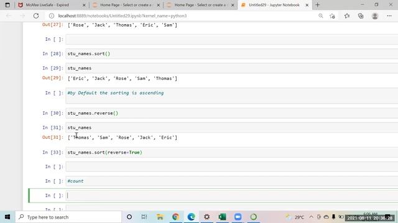Click the cell with stu_names.sort(reverse=True)
The image size is (398, 223).
pyautogui.click(x=232, y=152)
